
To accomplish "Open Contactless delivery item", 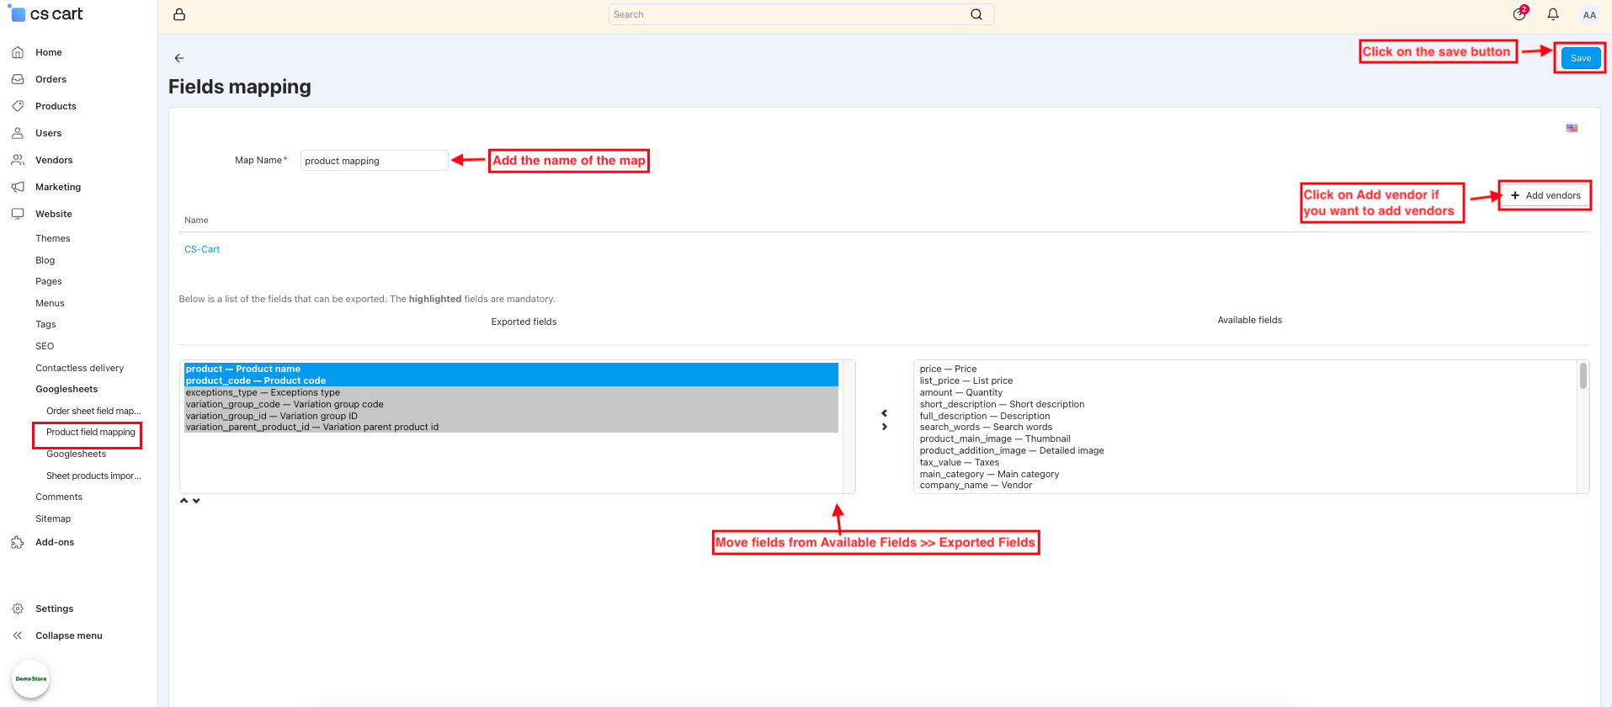I will tap(79, 368).
